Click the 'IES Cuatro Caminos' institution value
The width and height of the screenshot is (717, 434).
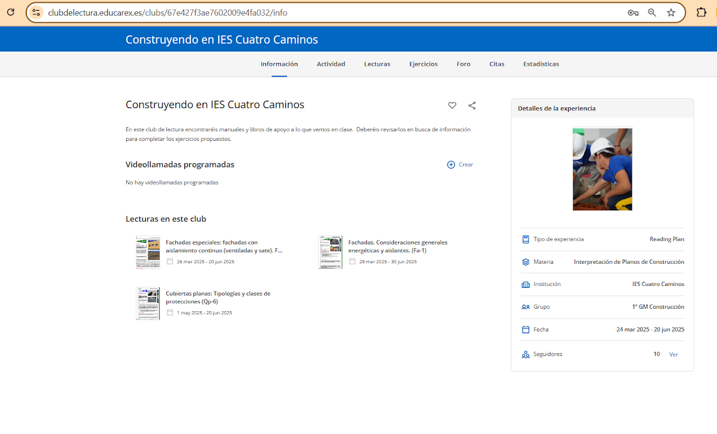tap(658, 284)
